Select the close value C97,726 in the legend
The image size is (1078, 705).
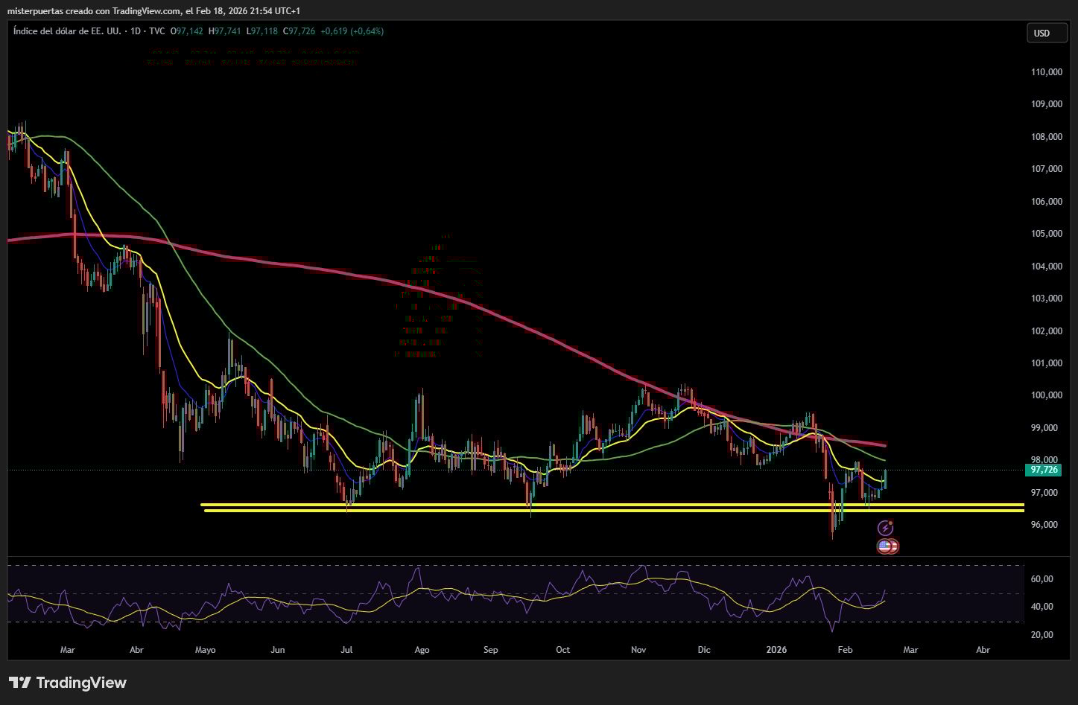click(299, 31)
